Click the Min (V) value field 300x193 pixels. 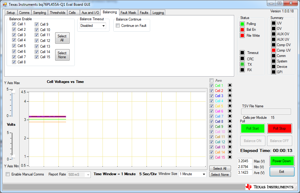245,167
